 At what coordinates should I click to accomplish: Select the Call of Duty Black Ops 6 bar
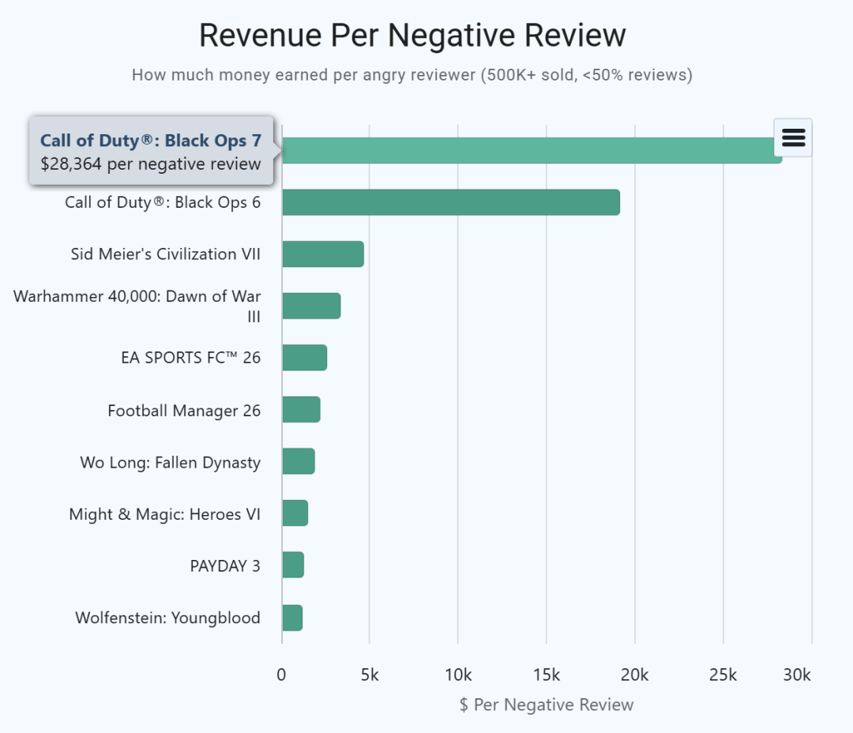(450, 202)
